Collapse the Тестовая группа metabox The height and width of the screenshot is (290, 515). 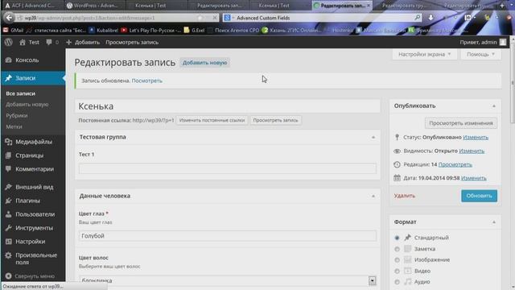click(x=373, y=137)
